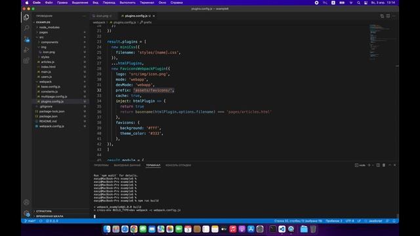Open the Explorer view in activity bar

click(x=26, y=18)
